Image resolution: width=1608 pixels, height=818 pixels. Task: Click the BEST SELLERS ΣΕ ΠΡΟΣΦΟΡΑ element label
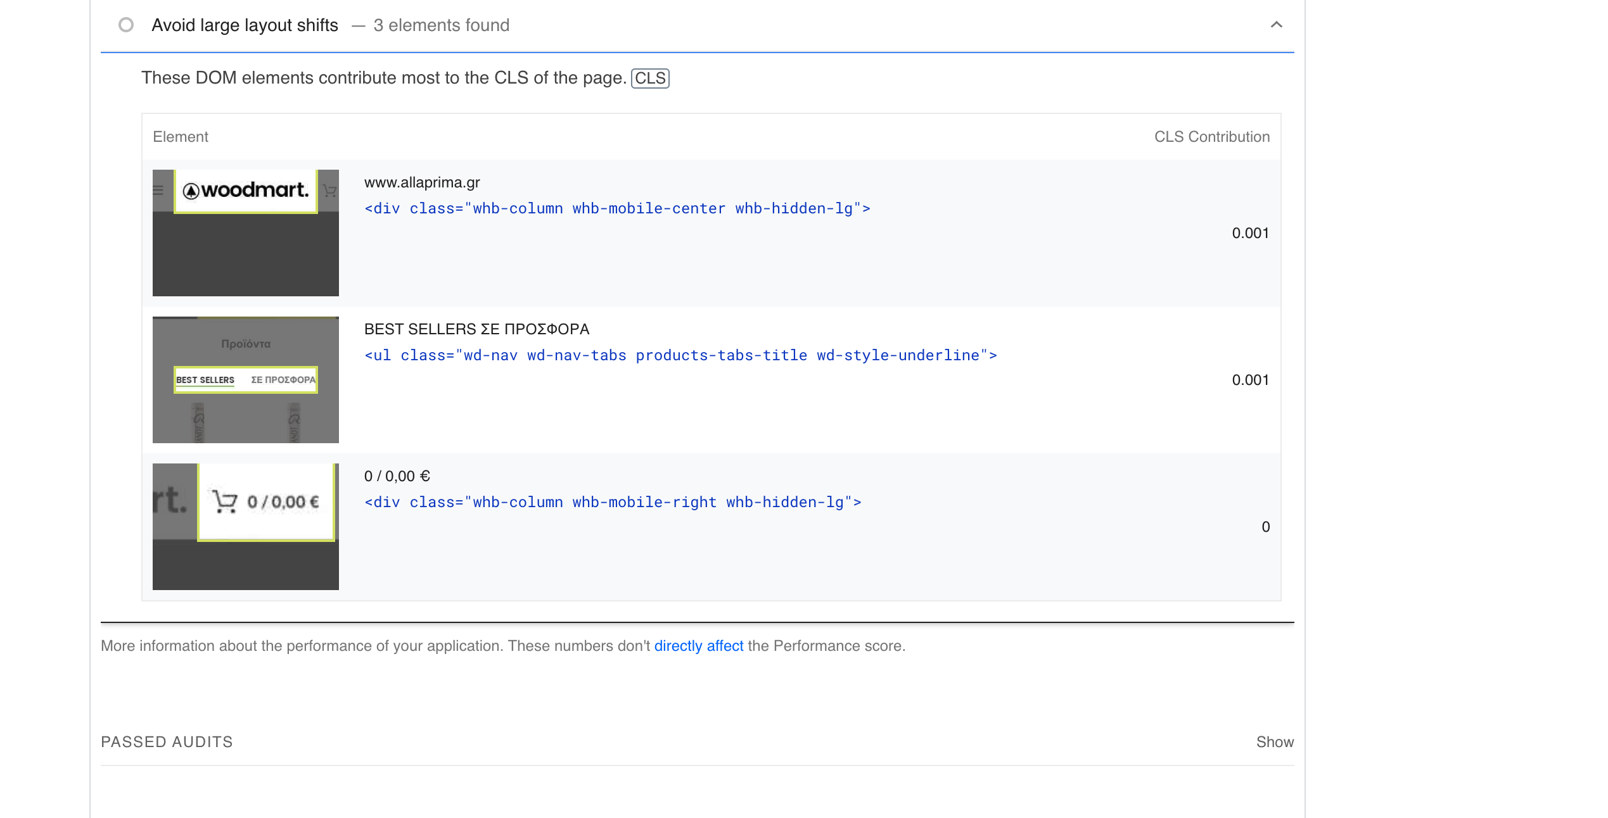coord(476,329)
